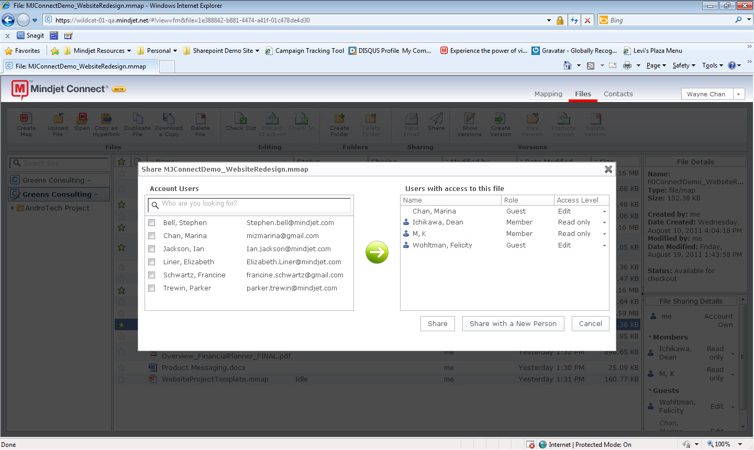The height and width of the screenshot is (450, 754).
Task: Check the box for Jackson, Ian
Action: tap(152, 249)
